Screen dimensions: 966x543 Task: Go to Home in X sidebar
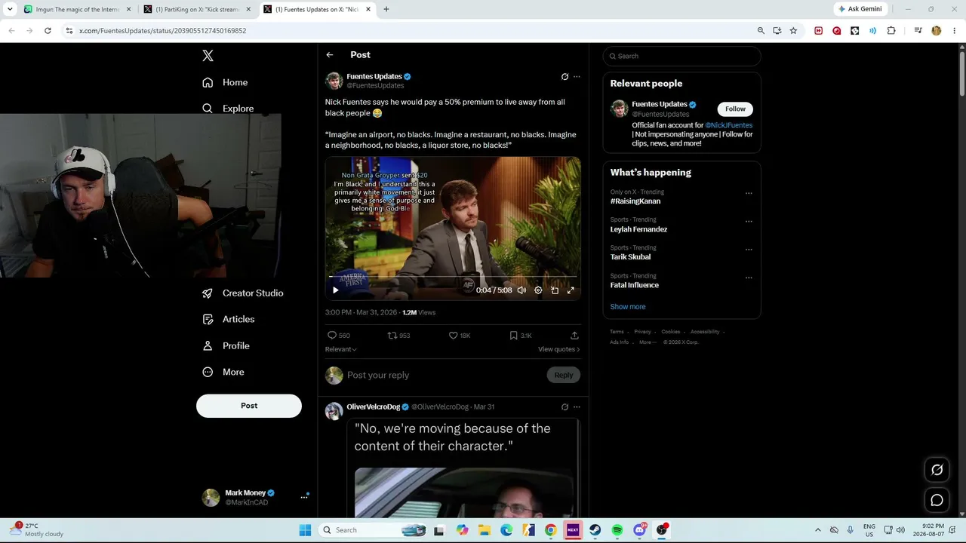click(225, 82)
